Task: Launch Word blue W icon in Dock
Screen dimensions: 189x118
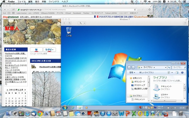Action: click(121, 113)
